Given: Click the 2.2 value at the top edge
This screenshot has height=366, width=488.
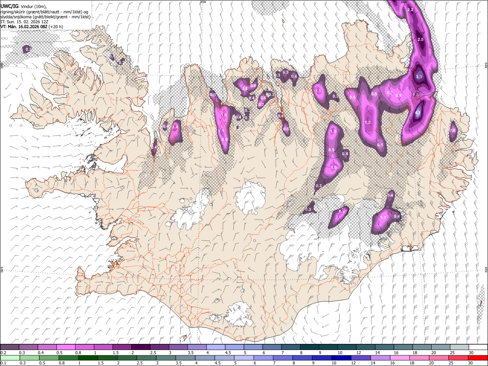Looking at the screenshot, I should click(411, 10).
